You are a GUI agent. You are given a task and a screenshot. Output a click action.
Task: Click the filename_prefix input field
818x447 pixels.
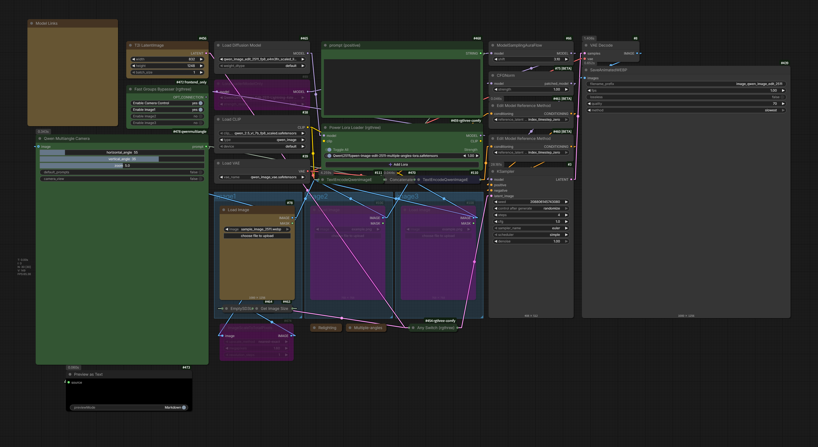tap(686, 84)
